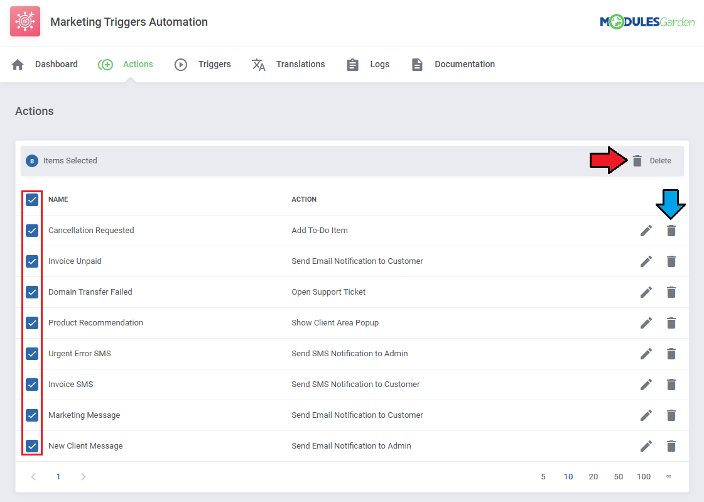
Task: Edit the Product Recommendation action
Action: point(646,323)
